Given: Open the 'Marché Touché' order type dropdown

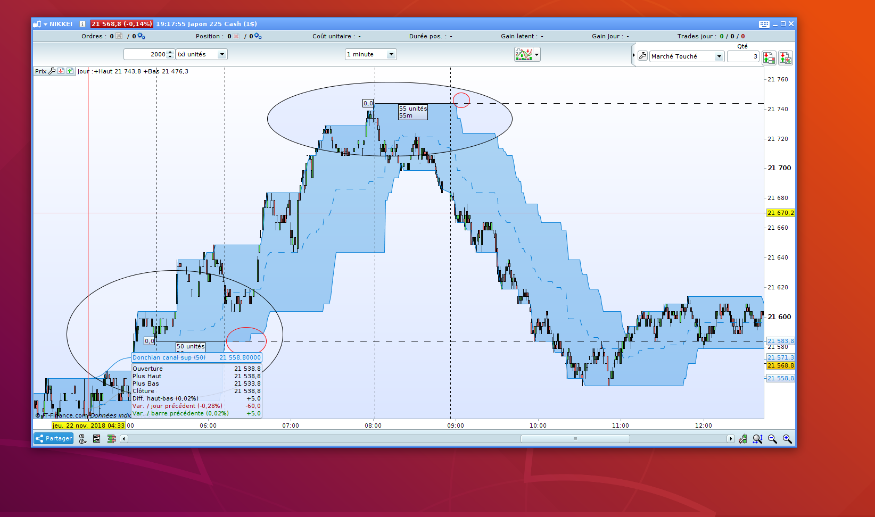Looking at the screenshot, I should (687, 56).
